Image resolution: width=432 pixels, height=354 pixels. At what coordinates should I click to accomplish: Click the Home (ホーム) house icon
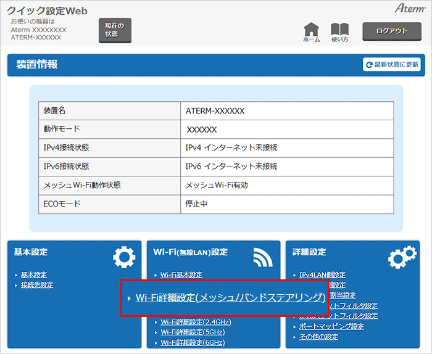(312, 30)
